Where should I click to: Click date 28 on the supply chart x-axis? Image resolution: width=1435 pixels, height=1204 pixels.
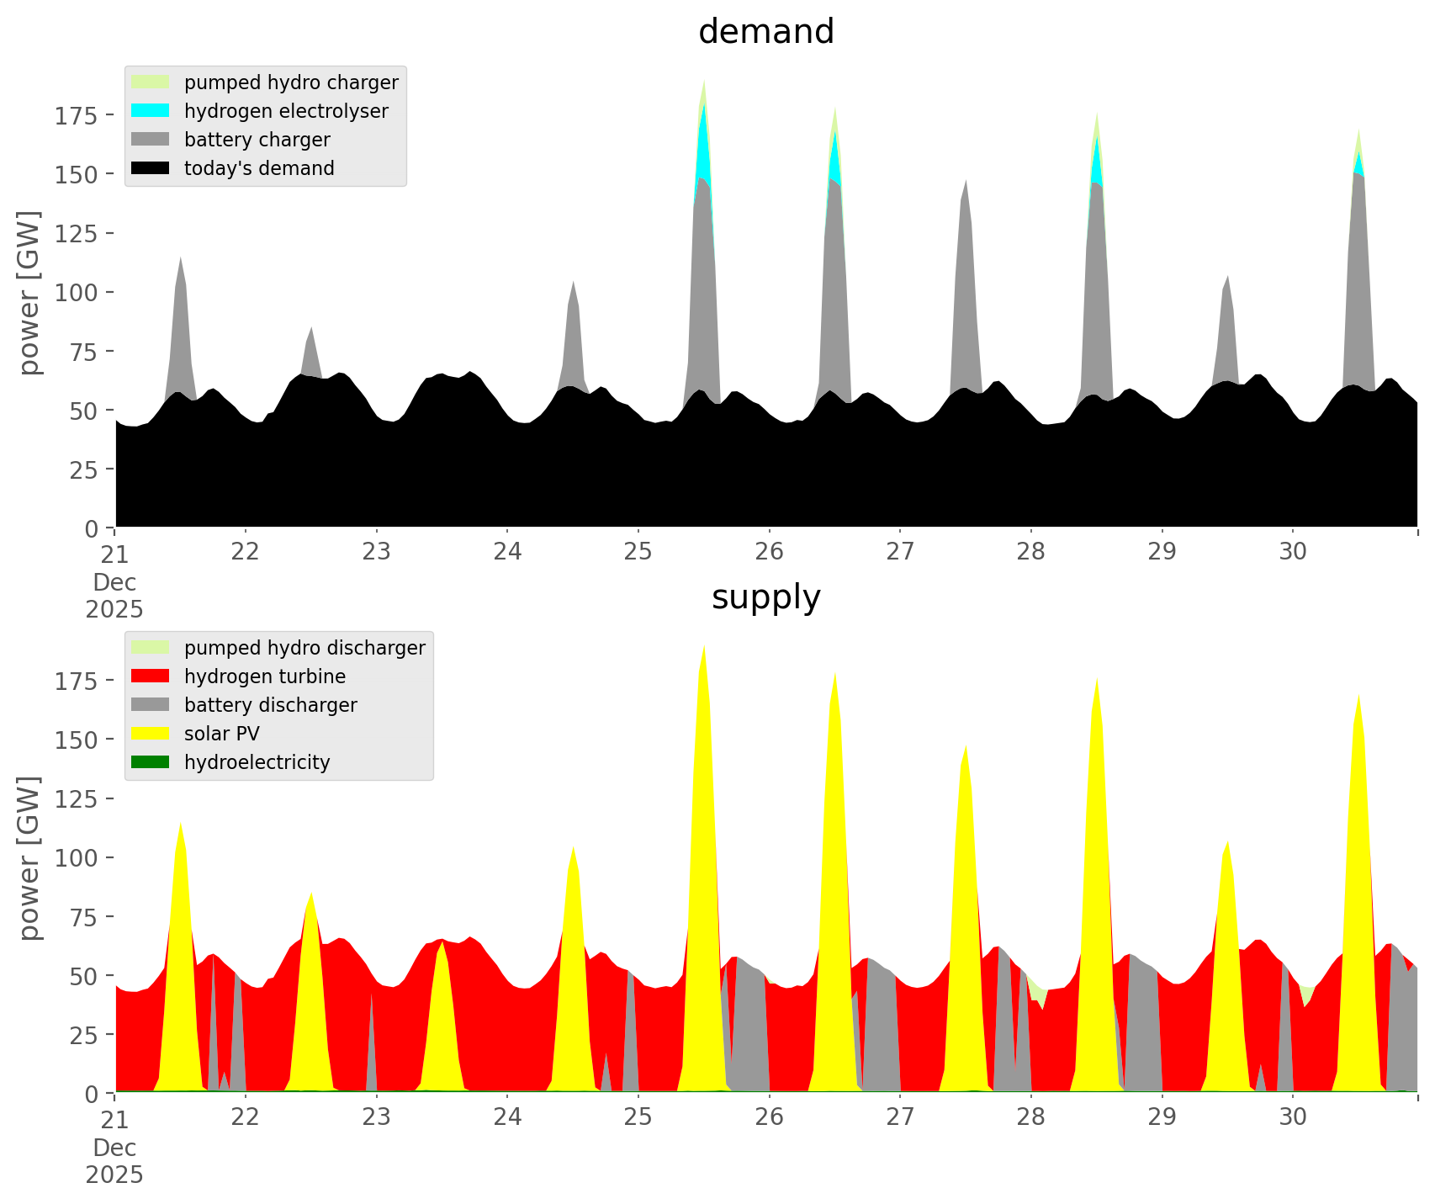(x=1031, y=1117)
